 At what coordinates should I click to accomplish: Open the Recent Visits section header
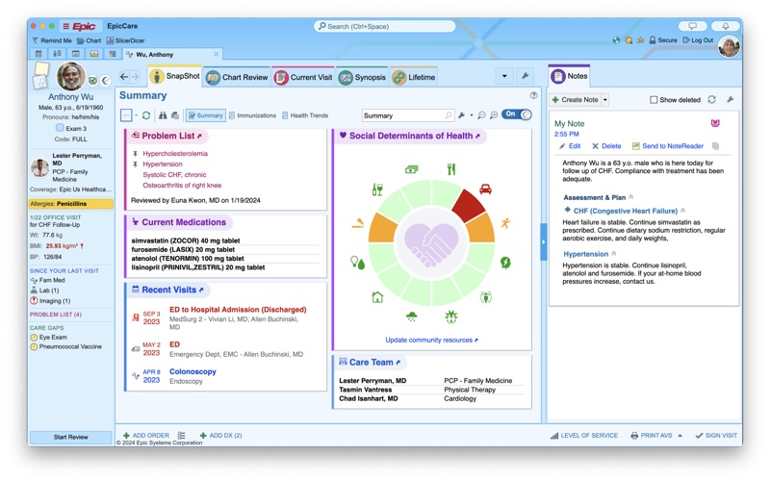tap(167, 291)
